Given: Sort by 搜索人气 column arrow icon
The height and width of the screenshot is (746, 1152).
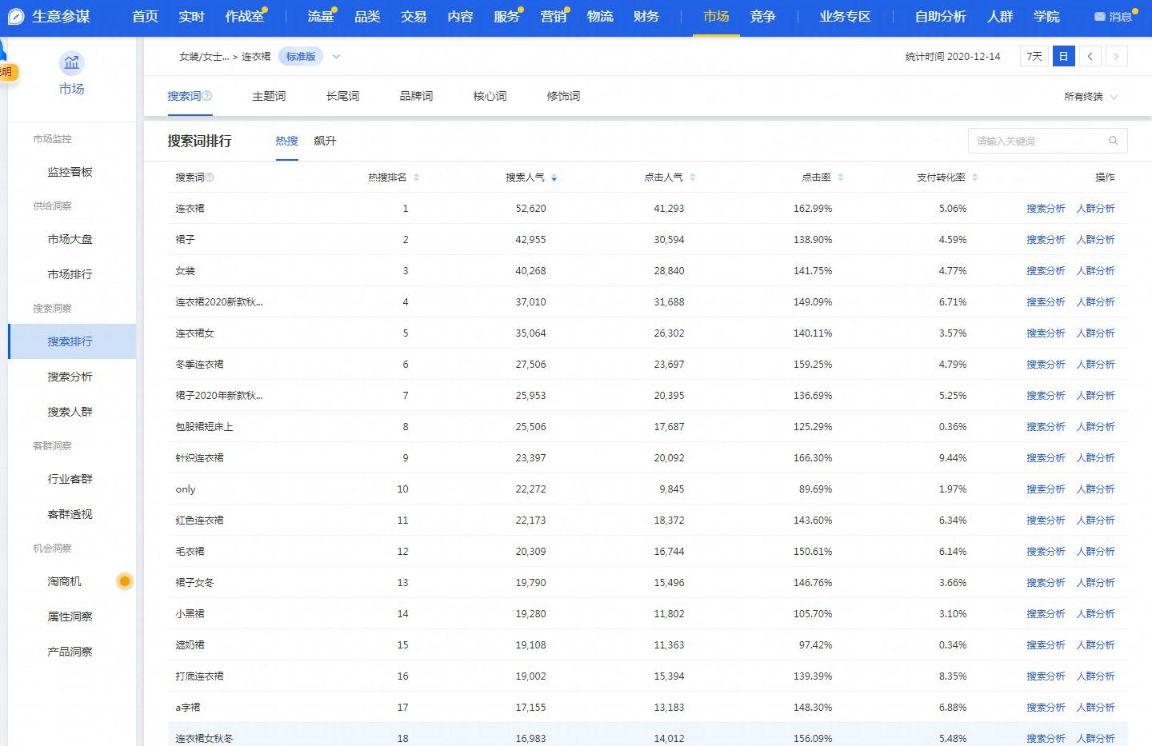Looking at the screenshot, I should pos(554,178).
